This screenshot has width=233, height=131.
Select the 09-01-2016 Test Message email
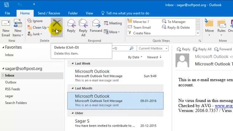(x=115, y=100)
